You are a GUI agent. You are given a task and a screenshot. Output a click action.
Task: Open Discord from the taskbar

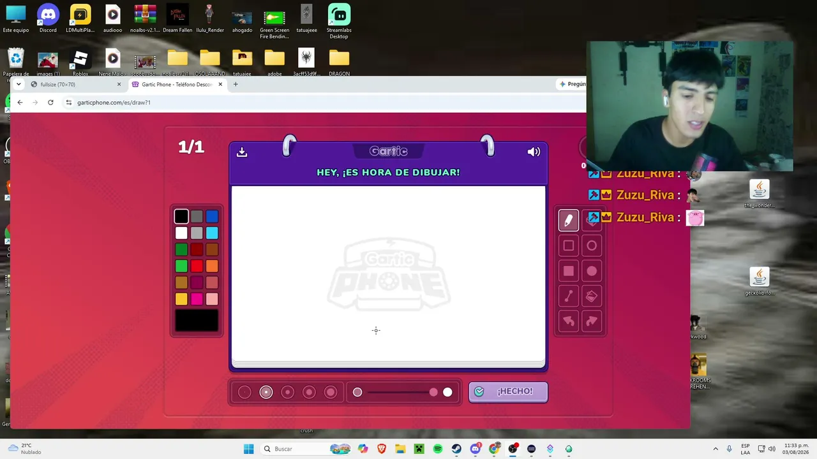[475, 449]
